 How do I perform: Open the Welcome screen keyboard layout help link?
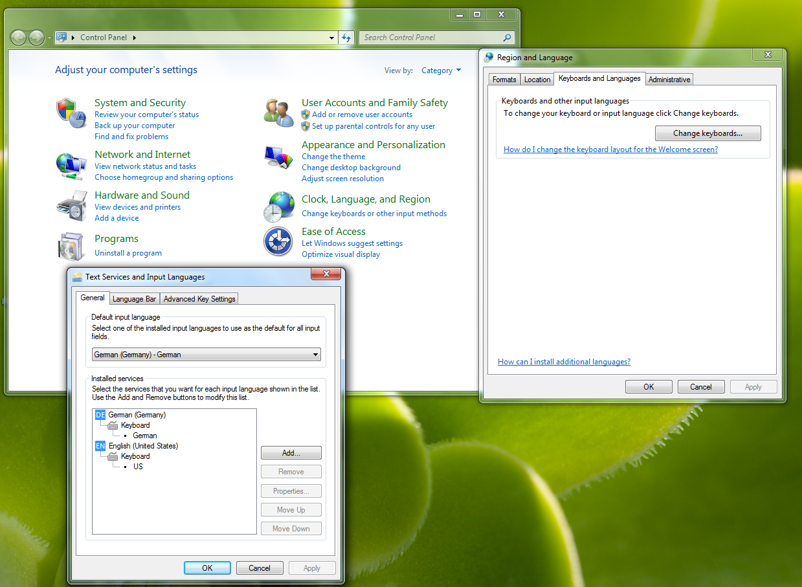click(610, 150)
